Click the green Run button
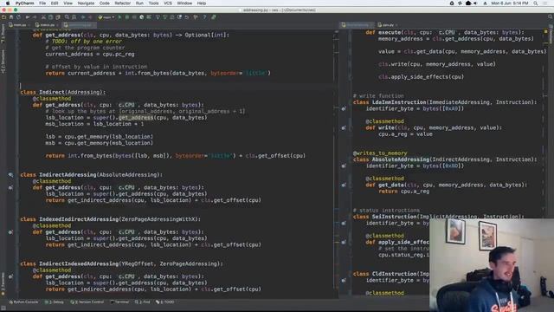554x312 pixels. tap(119, 17)
